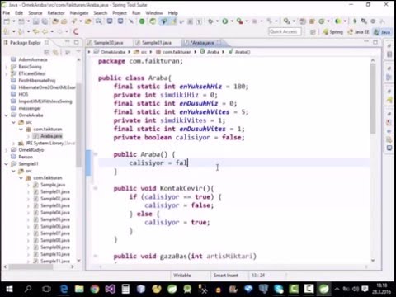The image size is (396, 297).
Task: Open the Source menu
Action: (35, 13)
